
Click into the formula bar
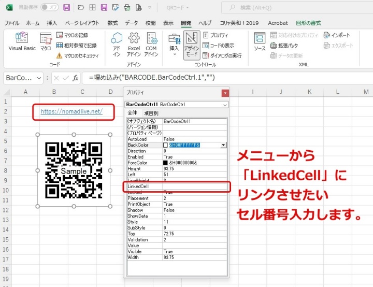point(227,78)
